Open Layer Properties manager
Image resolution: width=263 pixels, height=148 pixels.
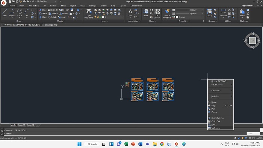click(x=89, y=14)
